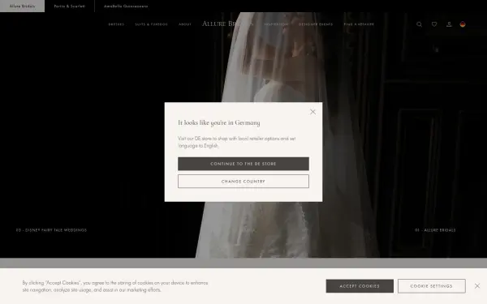Go to Disney Fairy Tale Weddings slide
The height and width of the screenshot is (304, 487).
point(51,230)
